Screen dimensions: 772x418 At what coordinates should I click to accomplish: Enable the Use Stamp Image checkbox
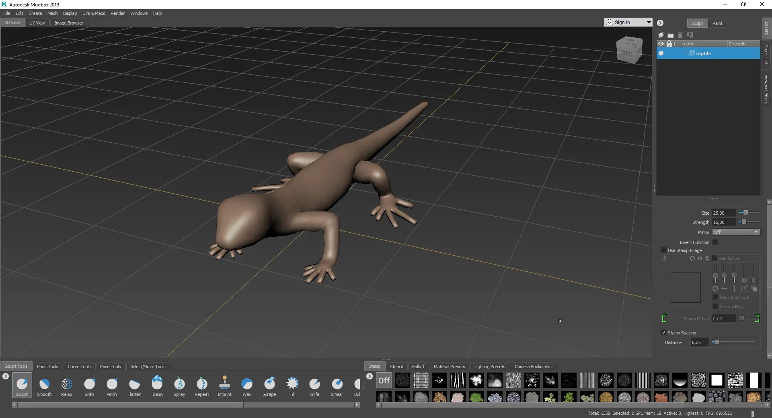[664, 250]
